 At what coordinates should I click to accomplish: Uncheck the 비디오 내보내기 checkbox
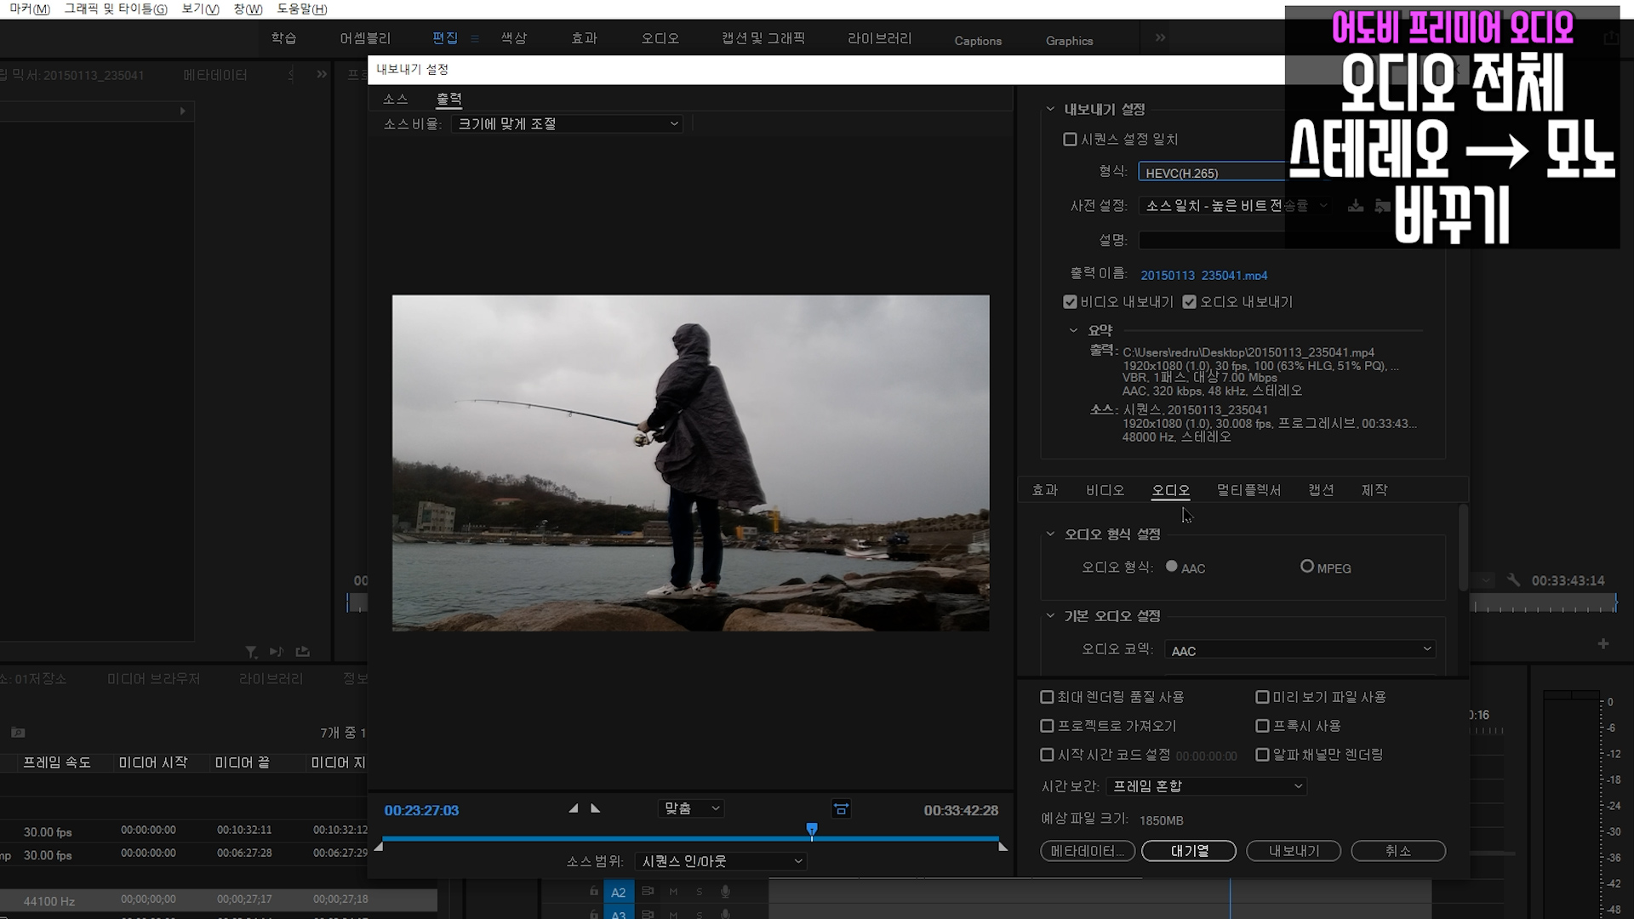(x=1071, y=302)
